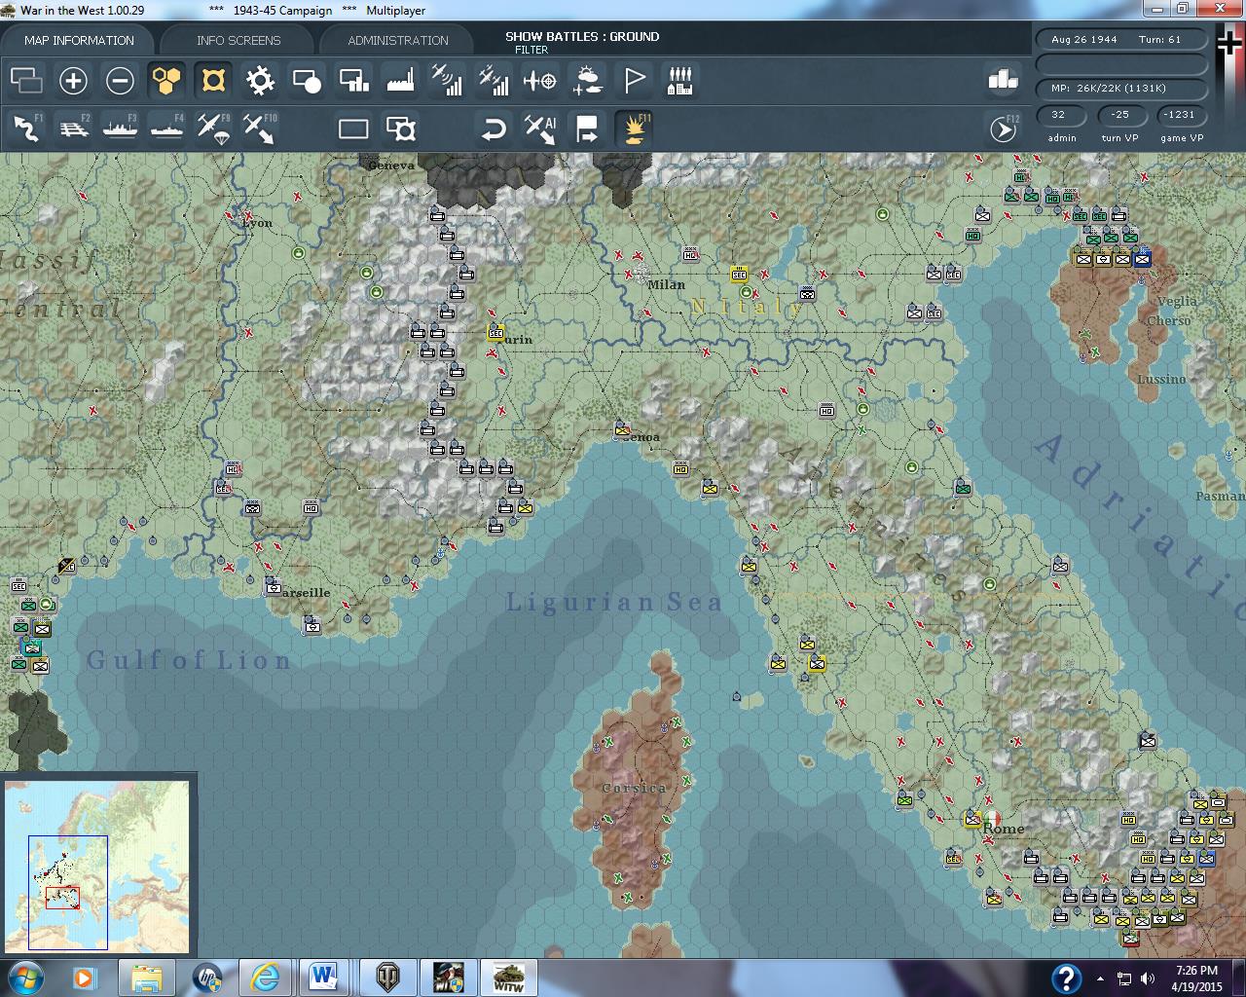
Task: Select the unit at Marseille
Action: (x=274, y=587)
